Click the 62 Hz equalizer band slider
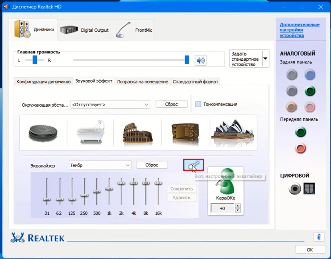This screenshot has height=259, width=331. coord(60,192)
